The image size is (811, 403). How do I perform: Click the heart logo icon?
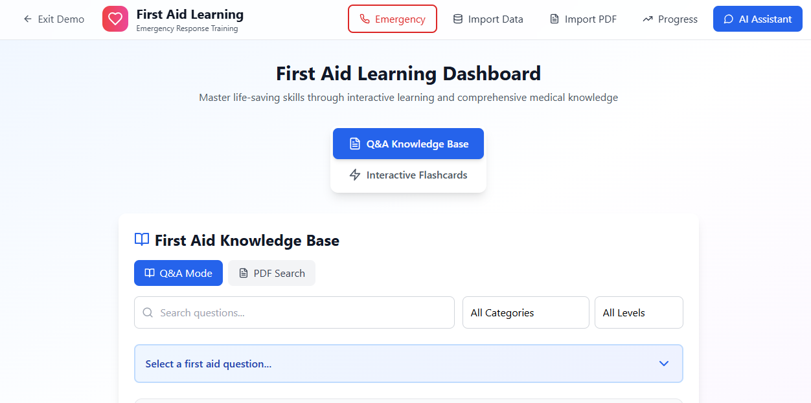coord(115,19)
